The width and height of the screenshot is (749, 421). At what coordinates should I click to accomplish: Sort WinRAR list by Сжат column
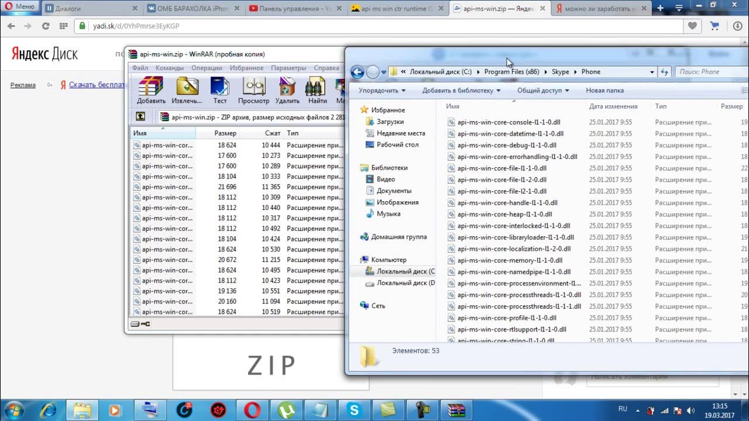(262, 133)
